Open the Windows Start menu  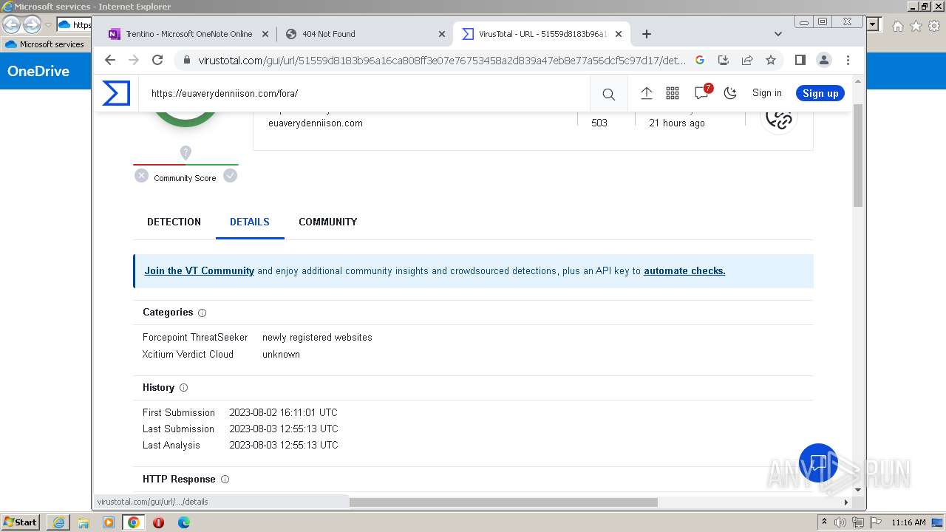click(x=21, y=522)
